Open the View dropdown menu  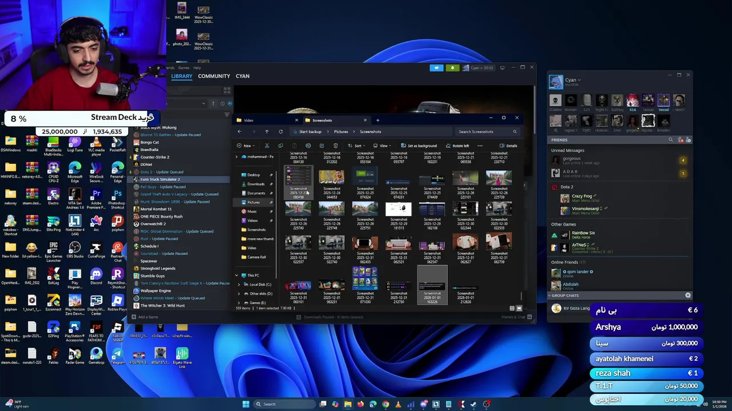[x=382, y=146]
